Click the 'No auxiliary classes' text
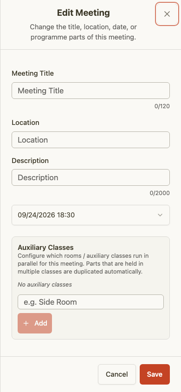 (x=45, y=285)
